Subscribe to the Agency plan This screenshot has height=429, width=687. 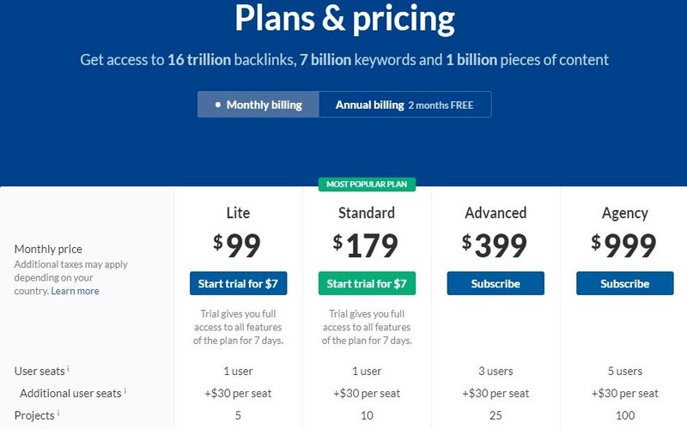click(x=624, y=283)
